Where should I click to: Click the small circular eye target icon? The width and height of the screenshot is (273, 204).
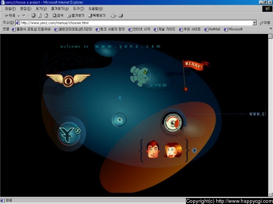pyautogui.click(x=119, y=120)
